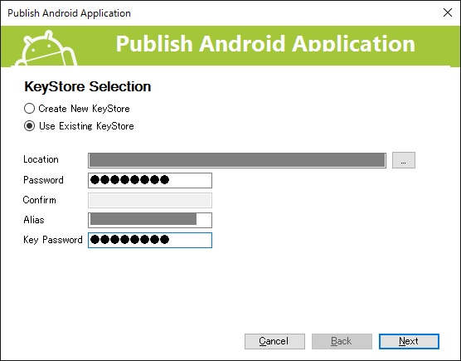Viewport: 461px width, 361px height.
Task: Click the Android robot logo in the banner
Action: point(46,48)
